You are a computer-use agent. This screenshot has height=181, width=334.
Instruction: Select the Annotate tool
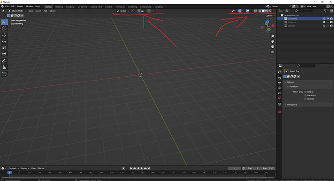4,61
